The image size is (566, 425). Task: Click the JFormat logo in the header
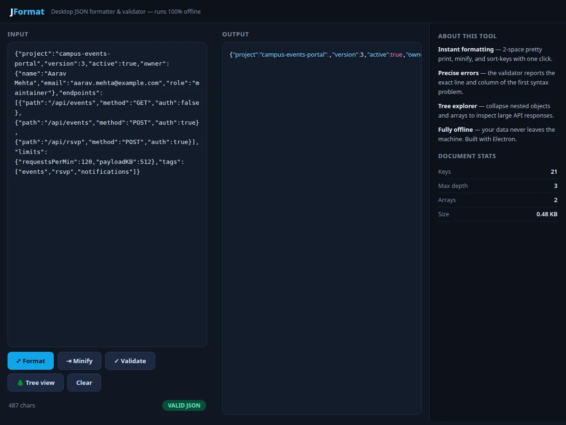click(x=27, y=11)
